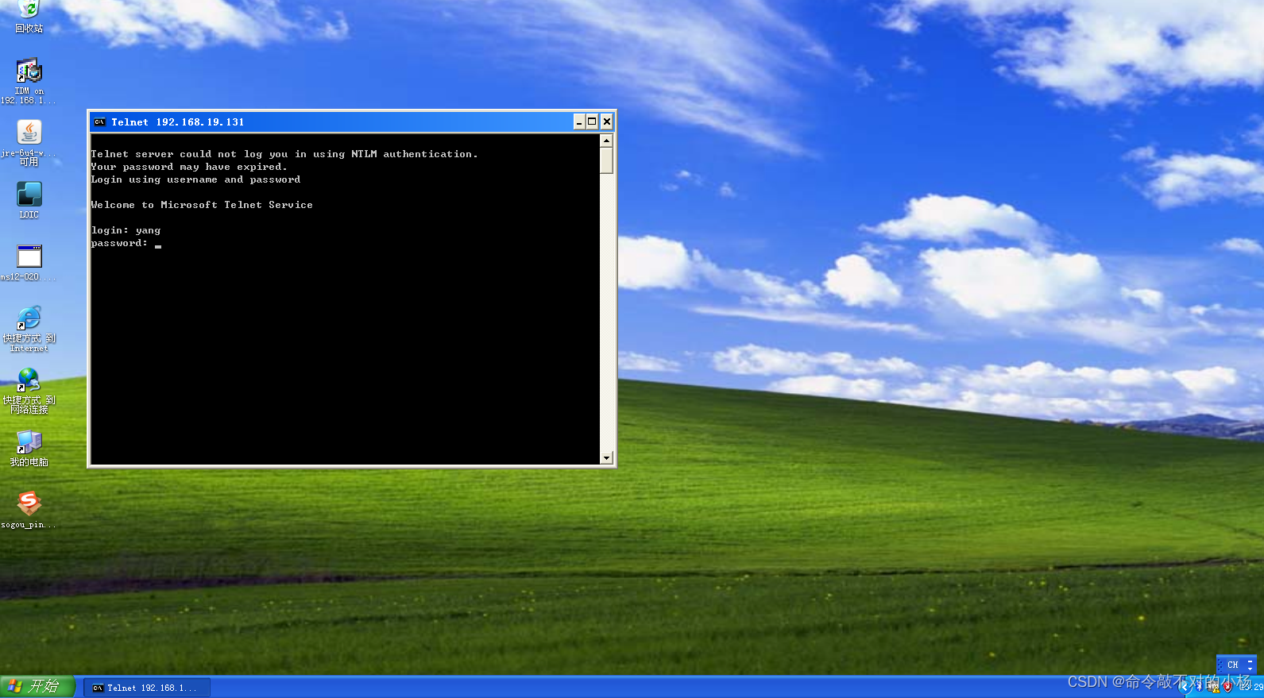Click the Telnet vertical scrollbar thumb

pyautogui.click(x=606, y=160)
